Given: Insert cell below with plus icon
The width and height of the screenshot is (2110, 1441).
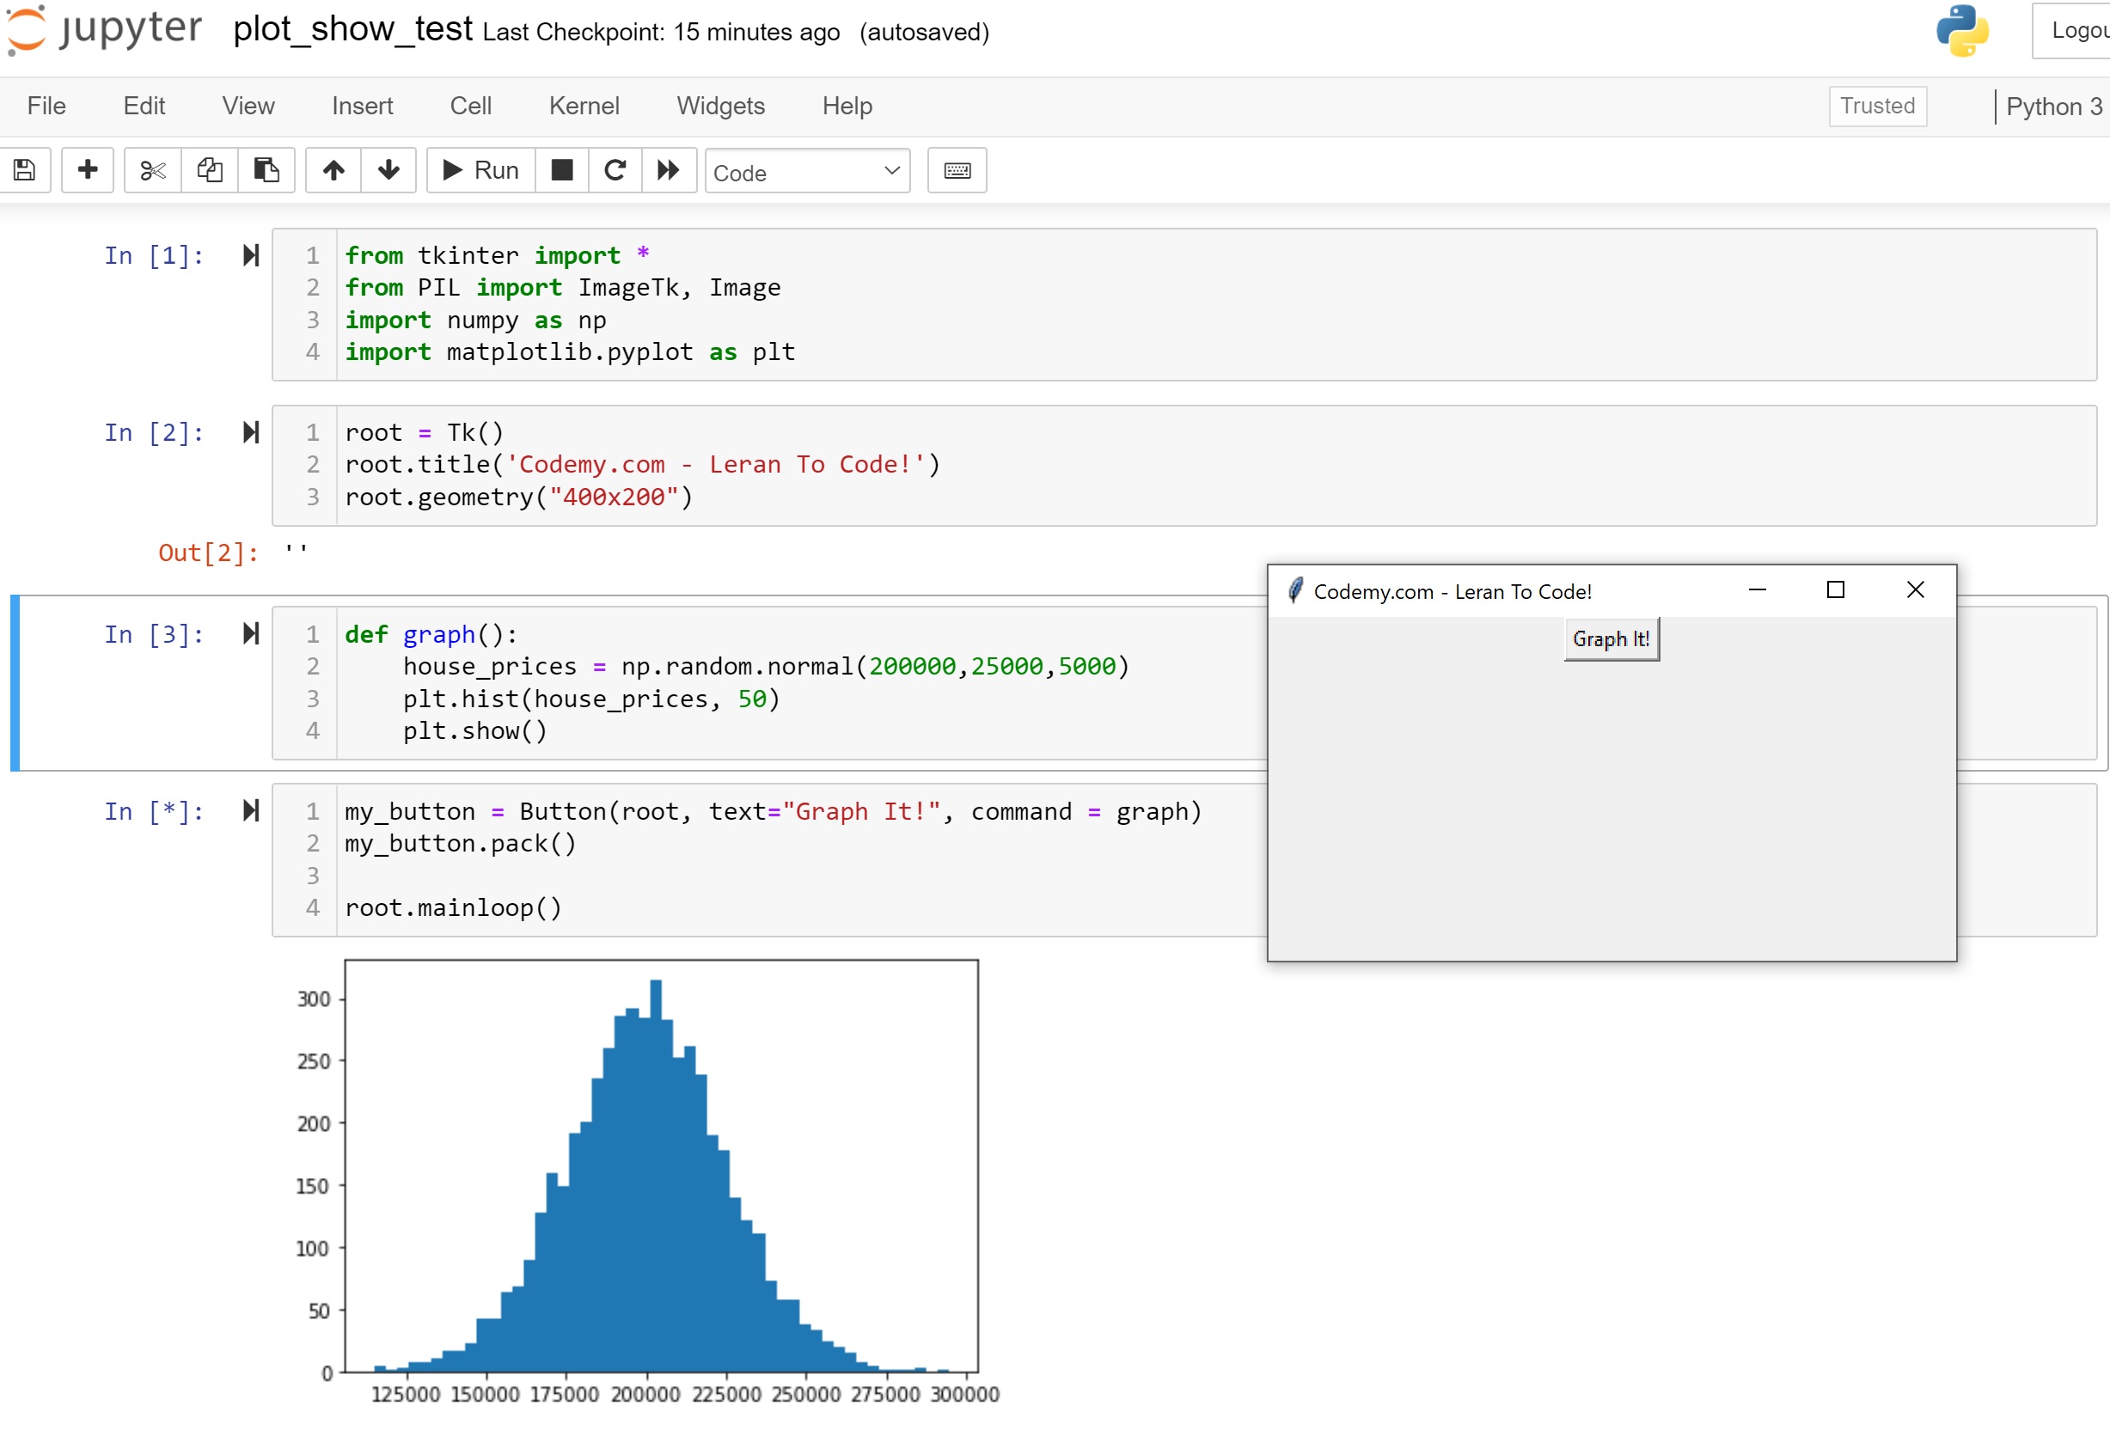Looking at the screenshot, I should click(87, 169).
